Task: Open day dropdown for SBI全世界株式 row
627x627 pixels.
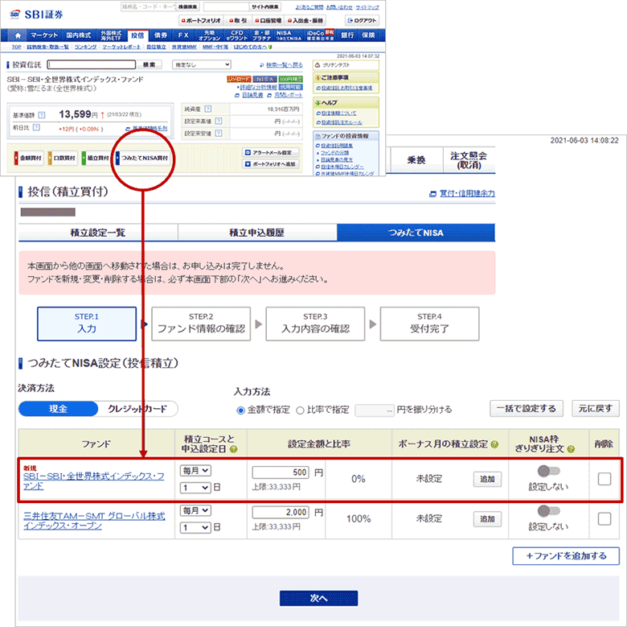Action: 195,488
